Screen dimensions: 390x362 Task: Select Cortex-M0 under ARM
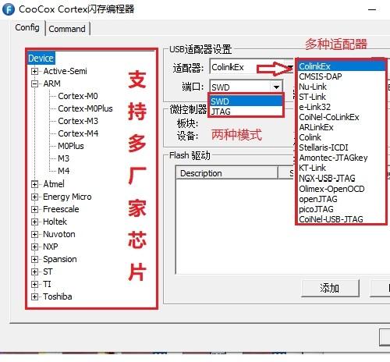[78, 96]
